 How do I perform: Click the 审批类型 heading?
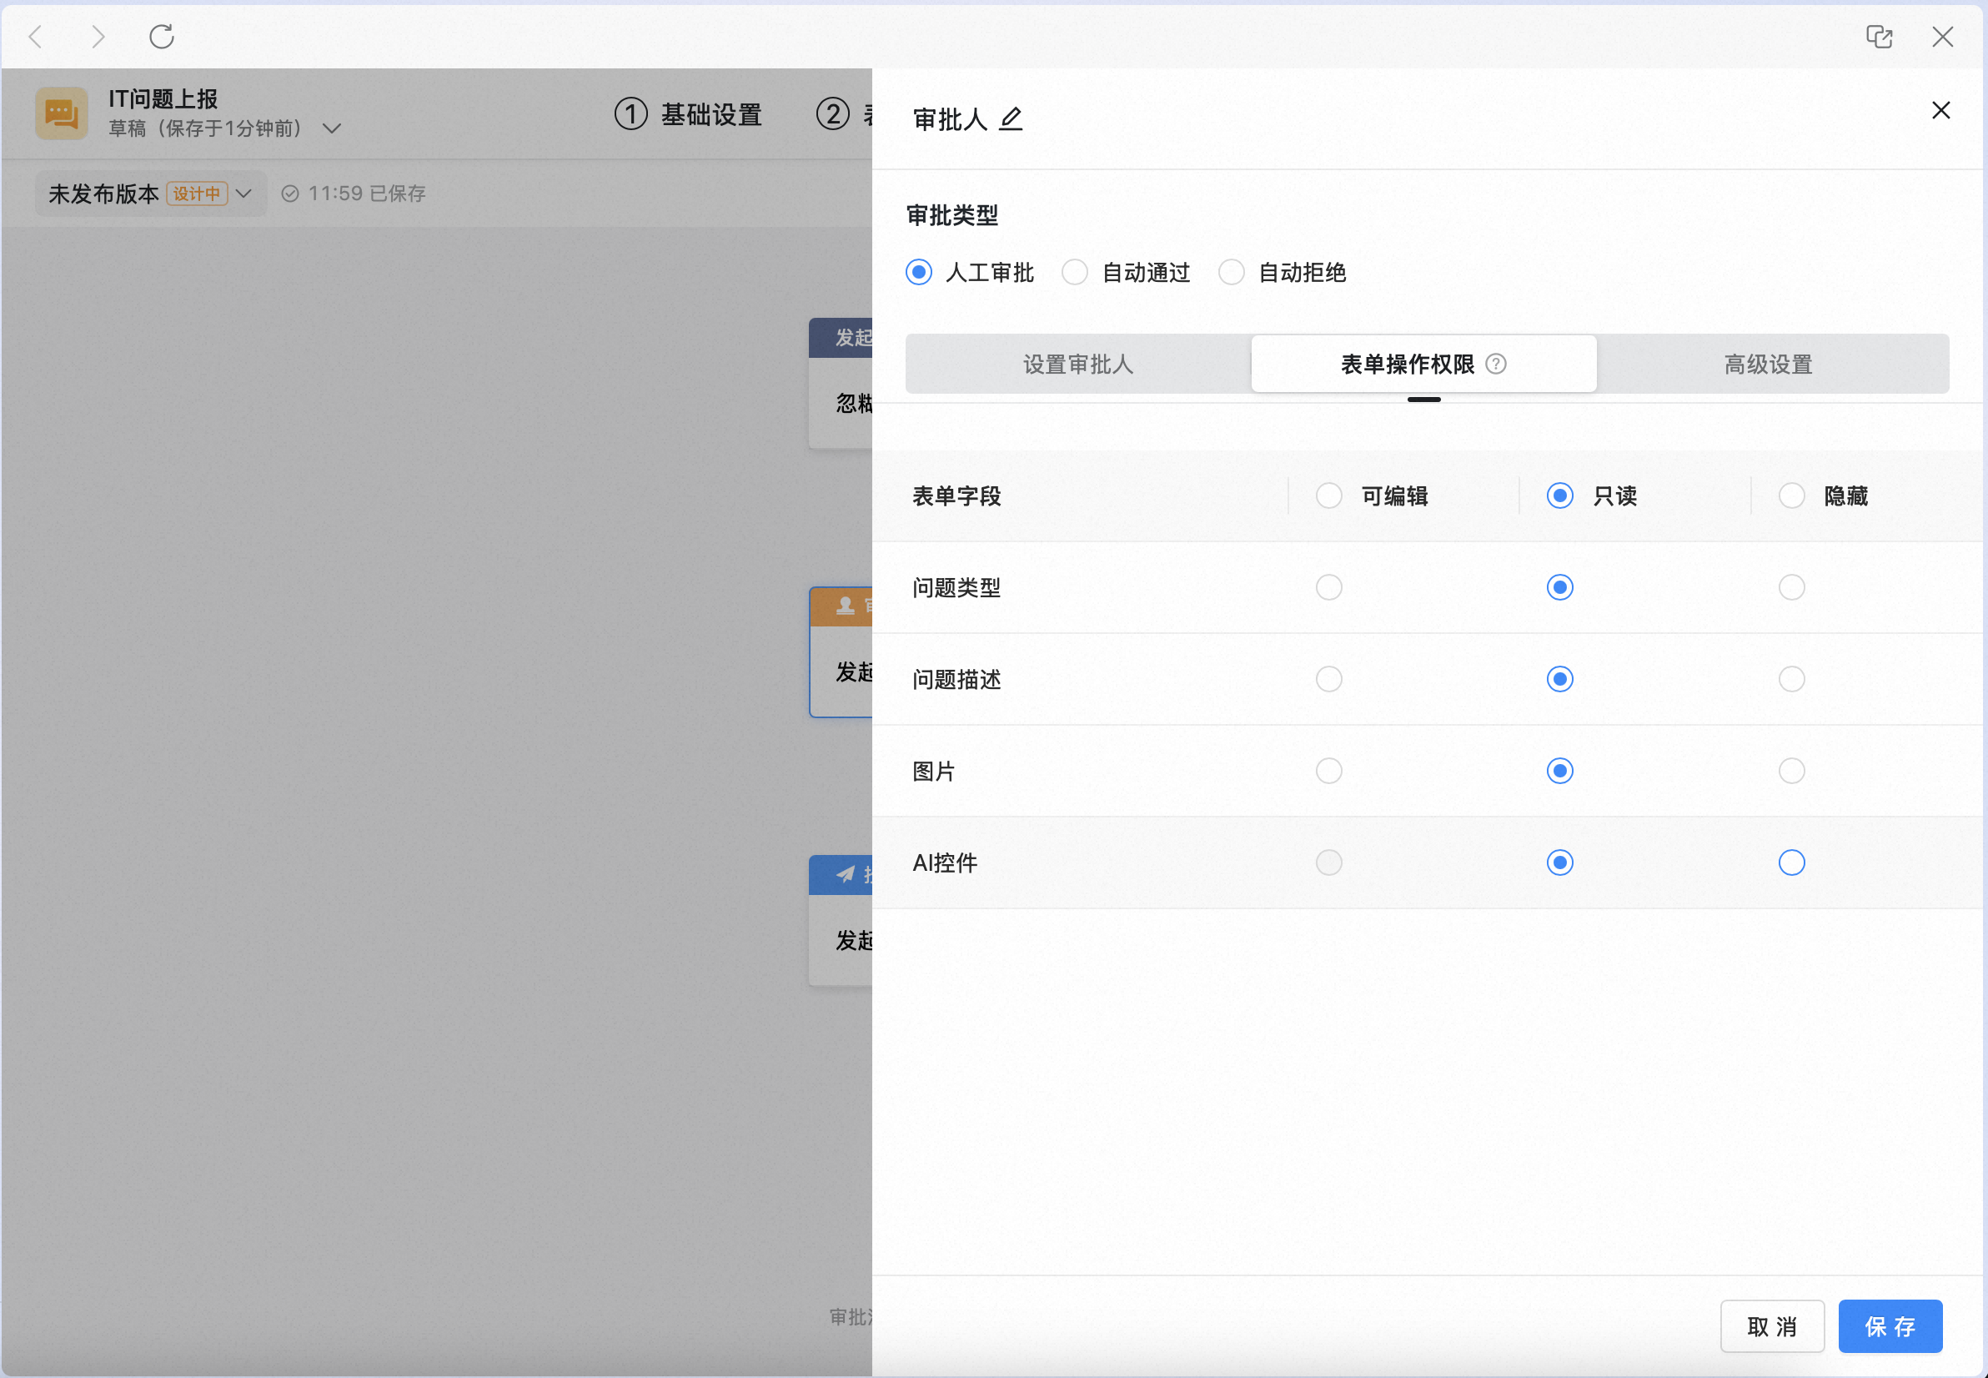(952, 216)
